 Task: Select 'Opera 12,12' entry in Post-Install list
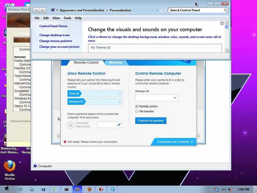coord(22,106)
